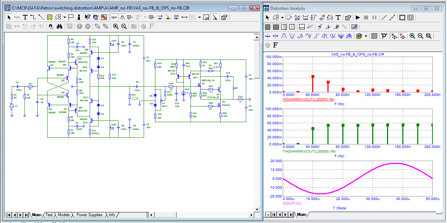
Task: Run the analysis with the play button
Action: point(358,18)
